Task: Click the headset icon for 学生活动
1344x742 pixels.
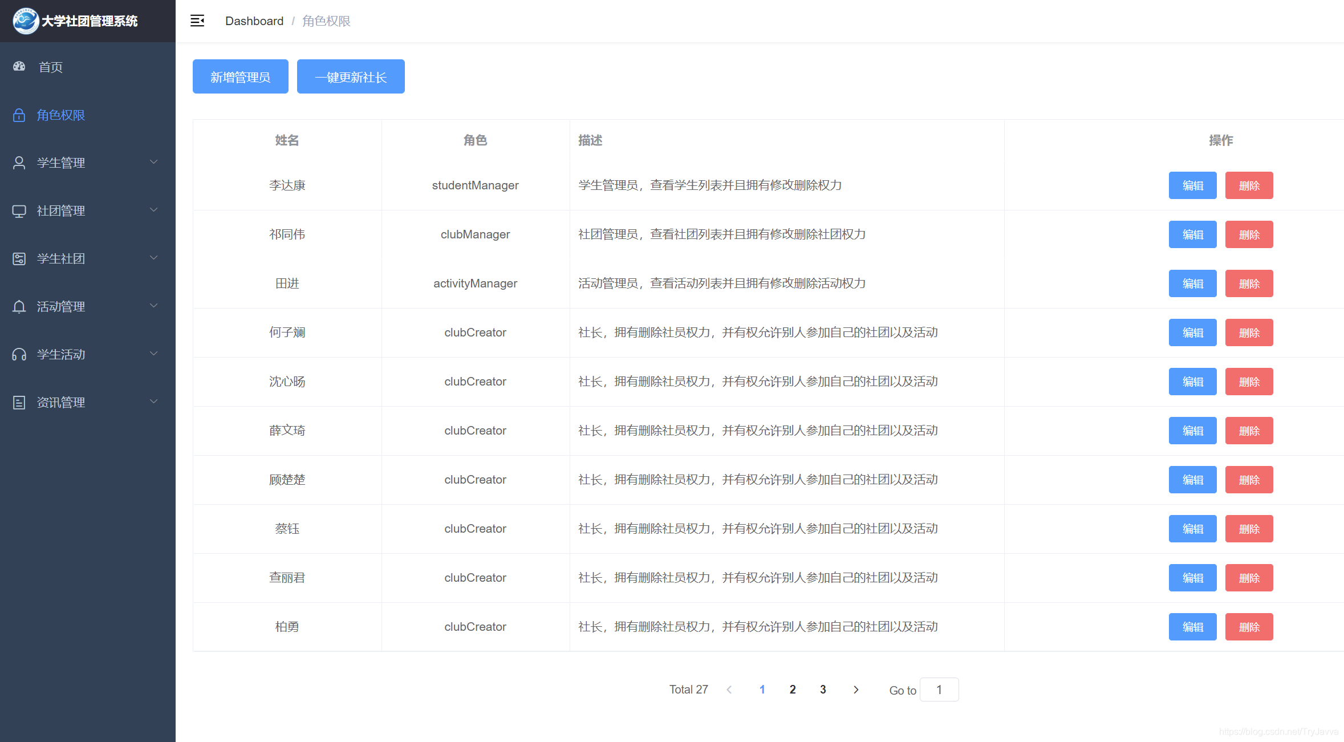Action: coord(19,355)
